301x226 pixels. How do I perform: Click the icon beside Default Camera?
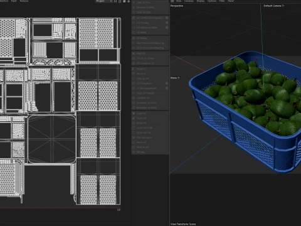[283, 6]
